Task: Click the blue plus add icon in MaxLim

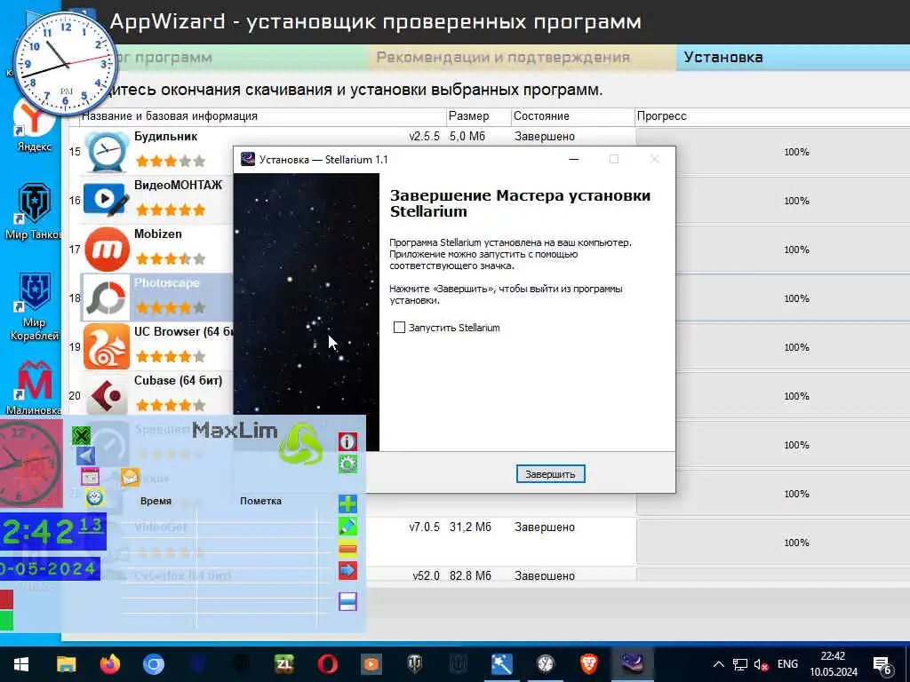Action: (347, 504)
